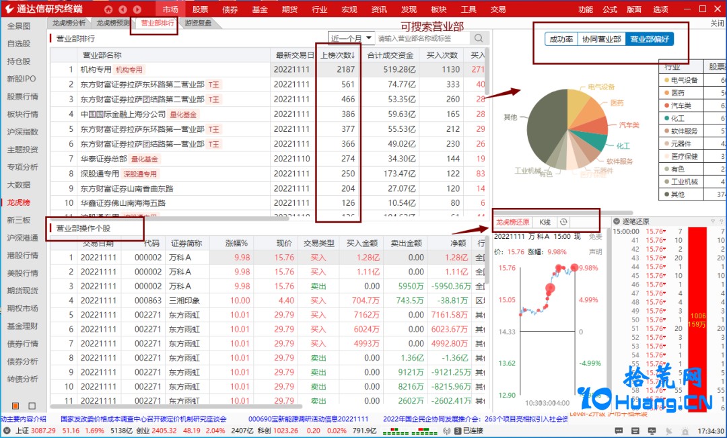Click the 三湘印象 stock row
The width and height of the screenshot is (727, 438).
pyautogui.click(x=267, y=300)
